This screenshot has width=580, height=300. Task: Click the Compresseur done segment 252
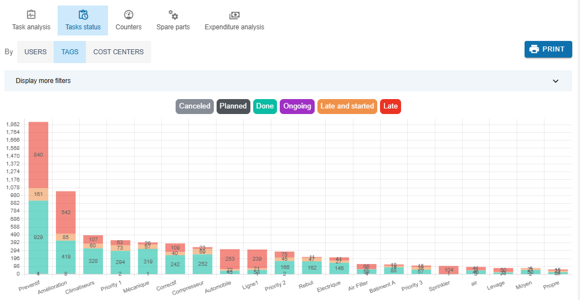(203, 264)
